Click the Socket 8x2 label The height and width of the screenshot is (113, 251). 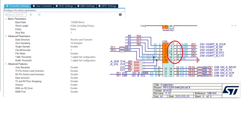click(x=168, y=30)
